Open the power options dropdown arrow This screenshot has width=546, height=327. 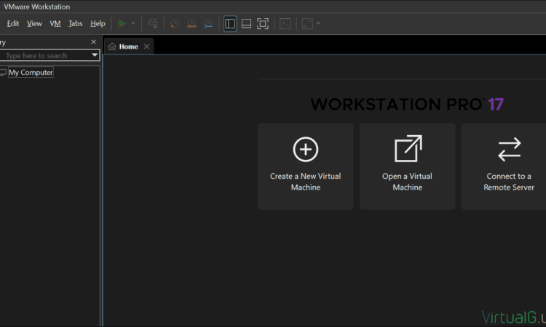tap(133, 23)
